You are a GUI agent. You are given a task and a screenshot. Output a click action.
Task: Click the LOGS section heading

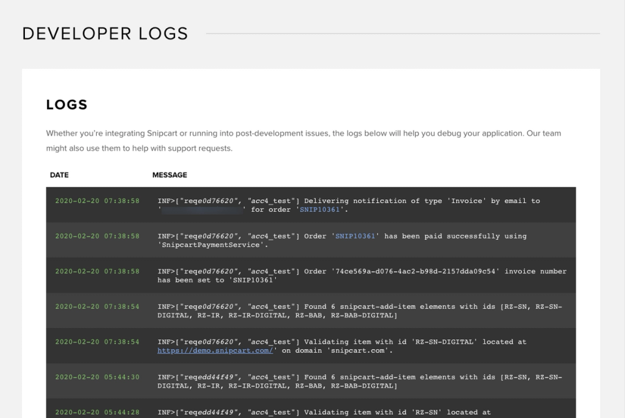tap(67, 105)
